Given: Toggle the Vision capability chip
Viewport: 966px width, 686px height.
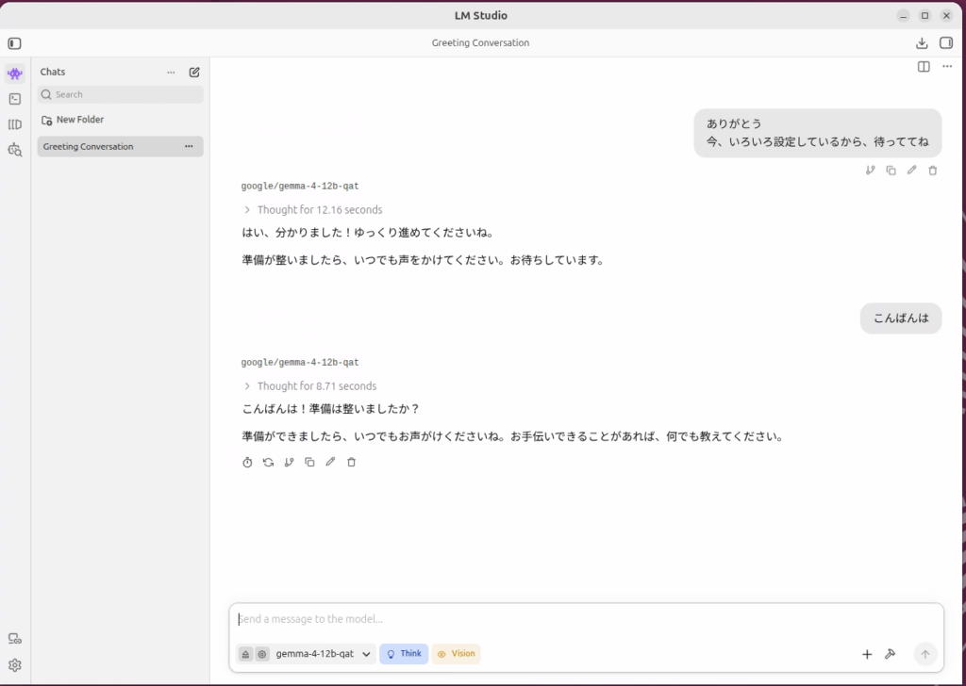Looking at the screenshot, I should 456,653.
